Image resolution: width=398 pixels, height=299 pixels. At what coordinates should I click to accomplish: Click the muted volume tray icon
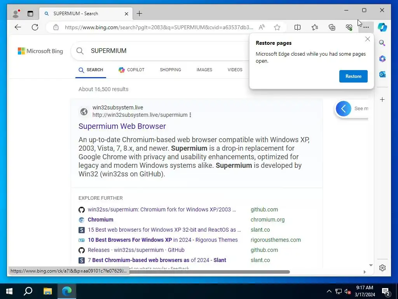click(x=348, y=291)
